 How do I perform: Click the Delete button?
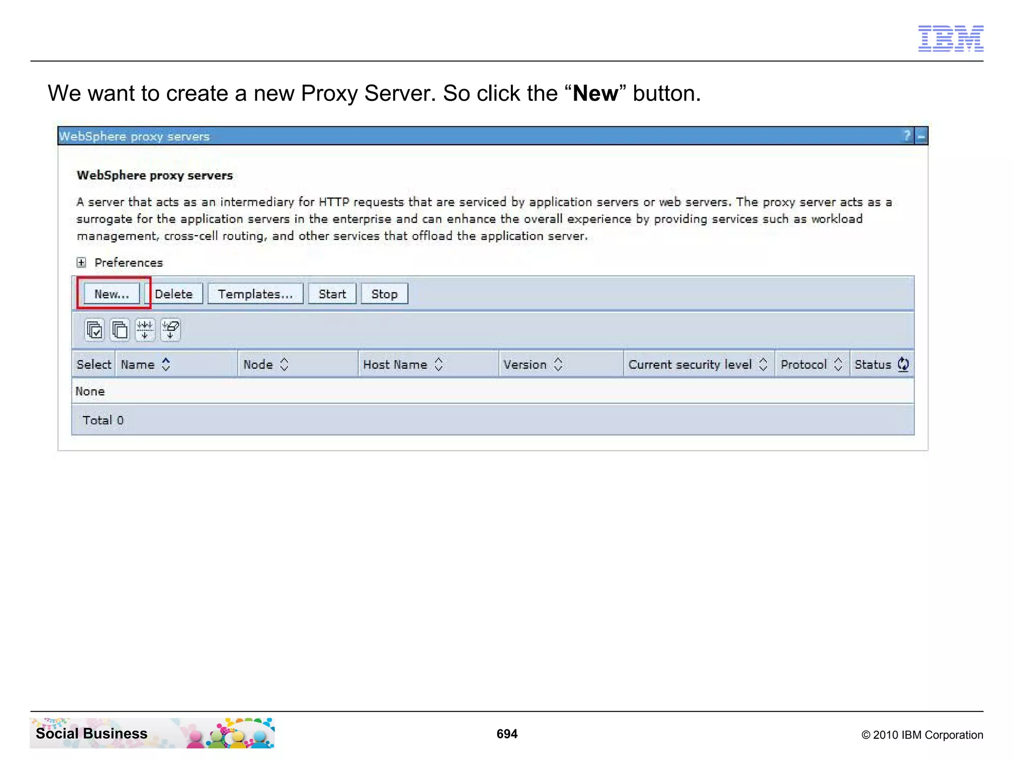pos(174,294)
